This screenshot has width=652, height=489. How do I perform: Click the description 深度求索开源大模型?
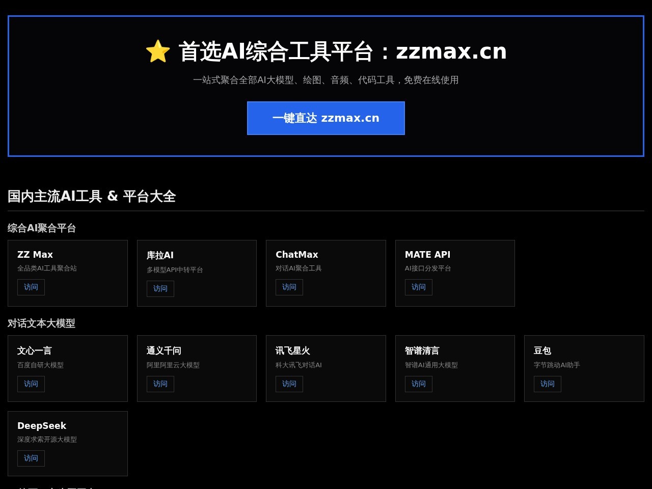click(x=47, y=440)
